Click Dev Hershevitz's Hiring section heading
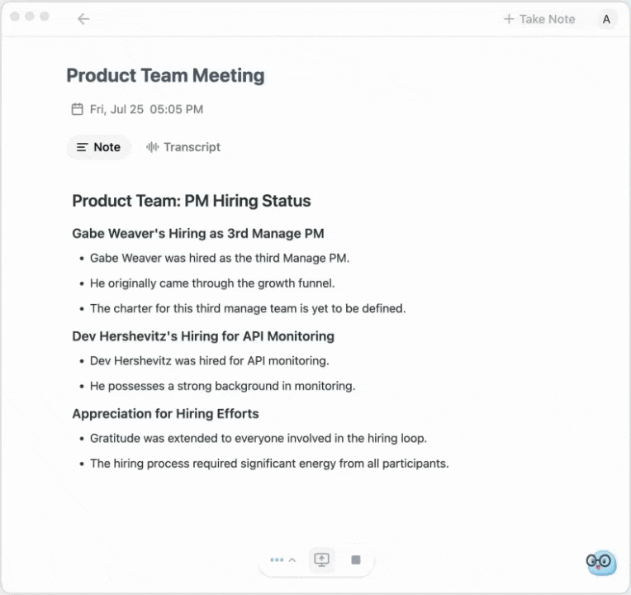Image resolution: width=631 pixels, height=595 pixels. [203, 336]
